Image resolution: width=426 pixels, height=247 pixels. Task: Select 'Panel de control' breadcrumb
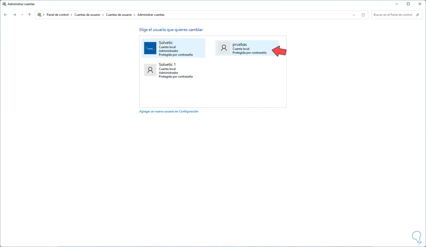click(x=58, y=15)
